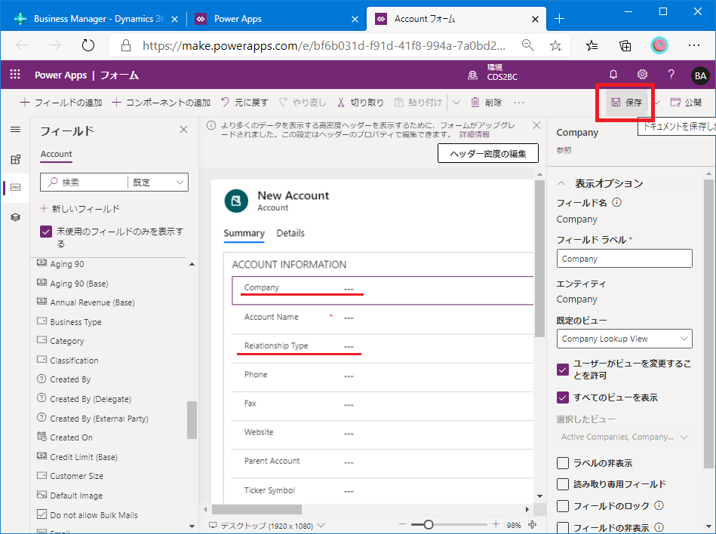Open the Company Lookup View dropdown
The height and width of the screenshot is (534, 716).
tap(624, 339)
